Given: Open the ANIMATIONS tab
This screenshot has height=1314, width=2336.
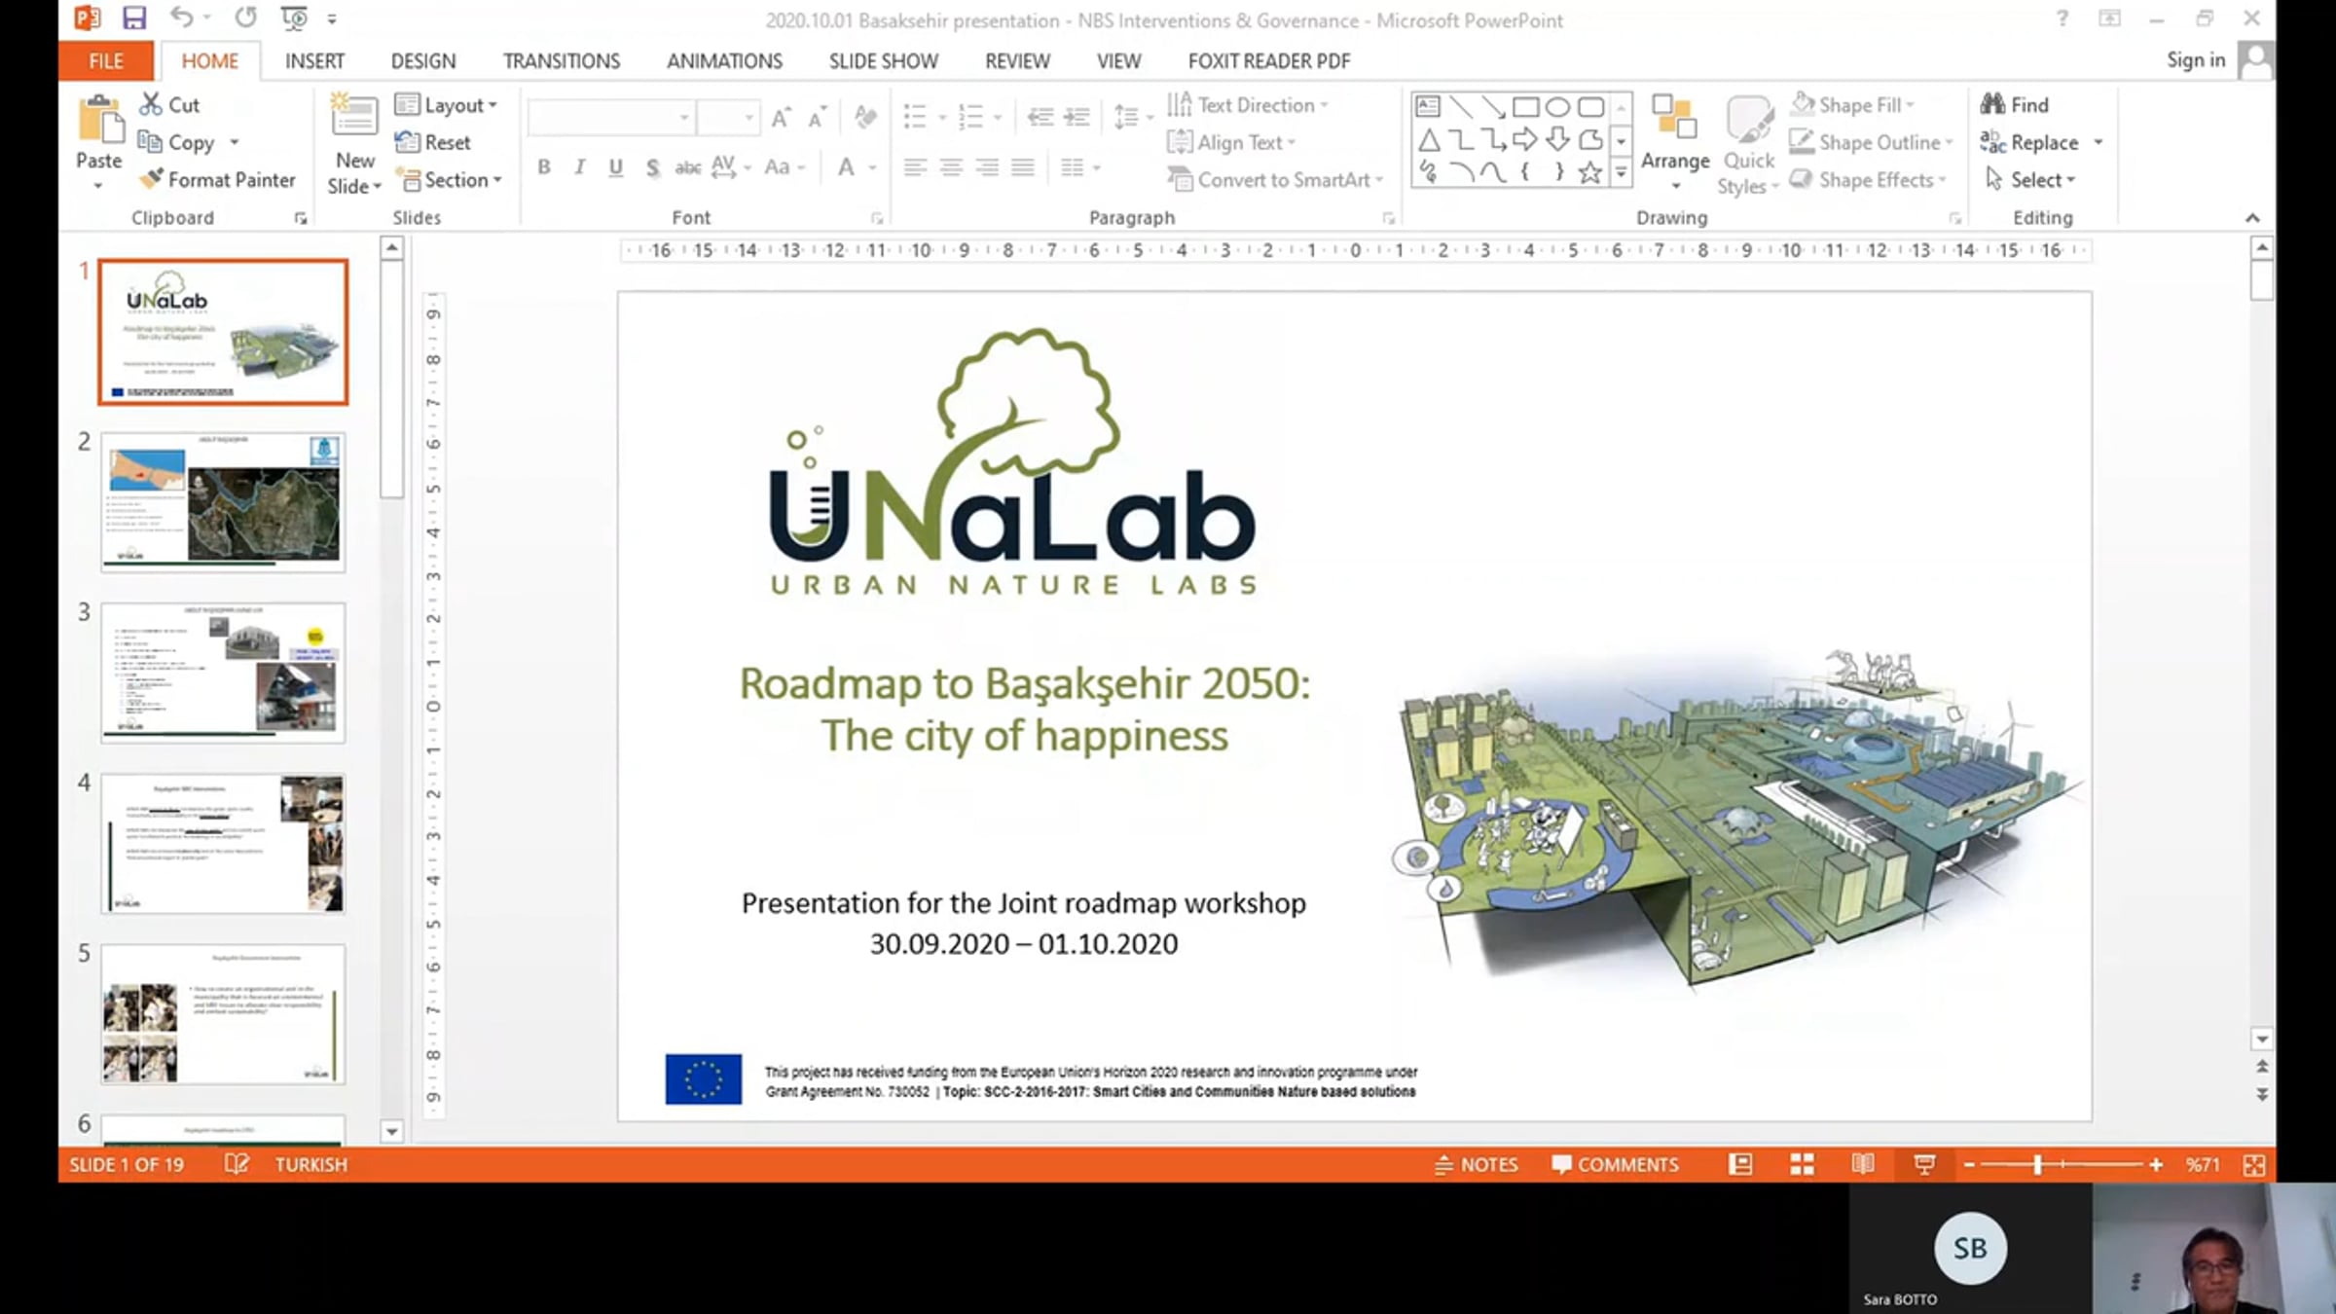Looking at the screenshot, I should coord(725,60).
